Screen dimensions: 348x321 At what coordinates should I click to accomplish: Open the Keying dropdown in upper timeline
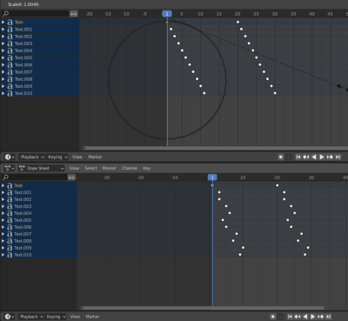pos(57,157)
